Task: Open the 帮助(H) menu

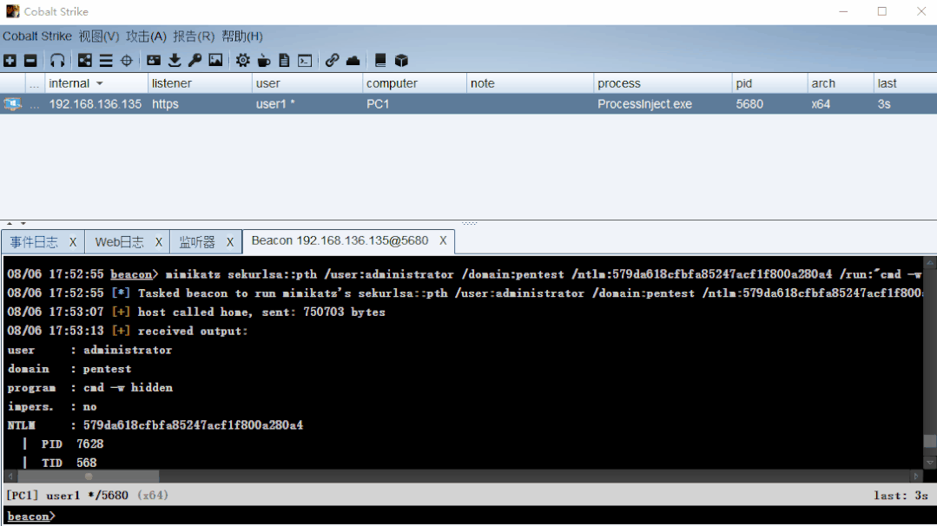Action: pos(242,36)
